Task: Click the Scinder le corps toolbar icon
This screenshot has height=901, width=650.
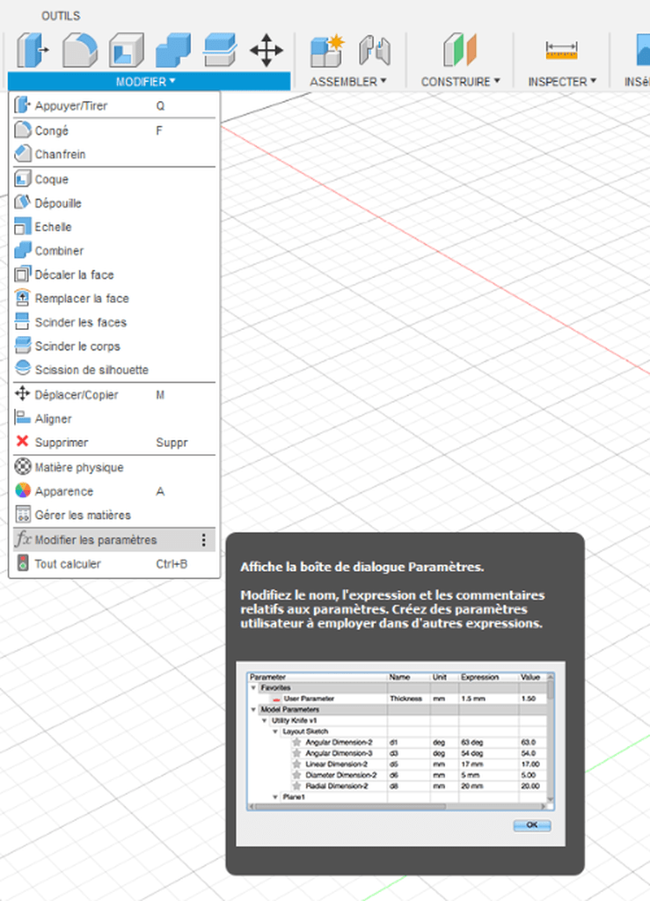Action: [x=219, y=50]
